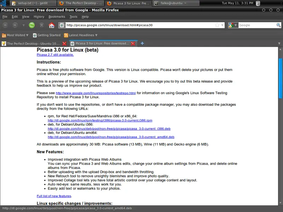The width and height of the screenshot is (283, 212).
Task: Open the list all tabs dropdown arrow
Action: 279,43
